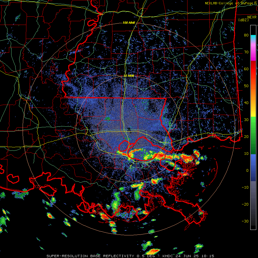Viewport: 258px width, 258px height.
Task: Click the 40 value on dBZ scale
Action: click(246, 103)
